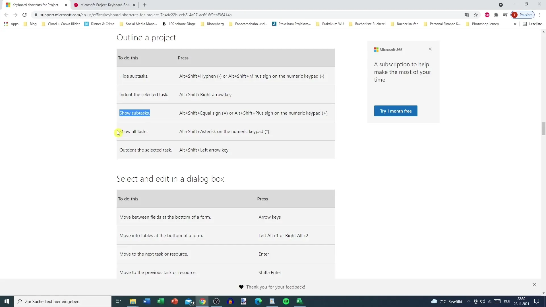The image size is (546, 307).
Task: Click the Pausiert profile button
Action: coord(524,14)
